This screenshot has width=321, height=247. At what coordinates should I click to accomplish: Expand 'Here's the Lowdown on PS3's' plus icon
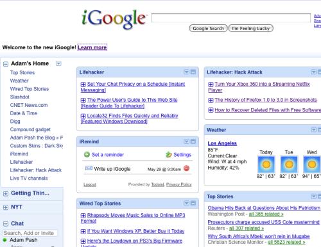point(83,241)
